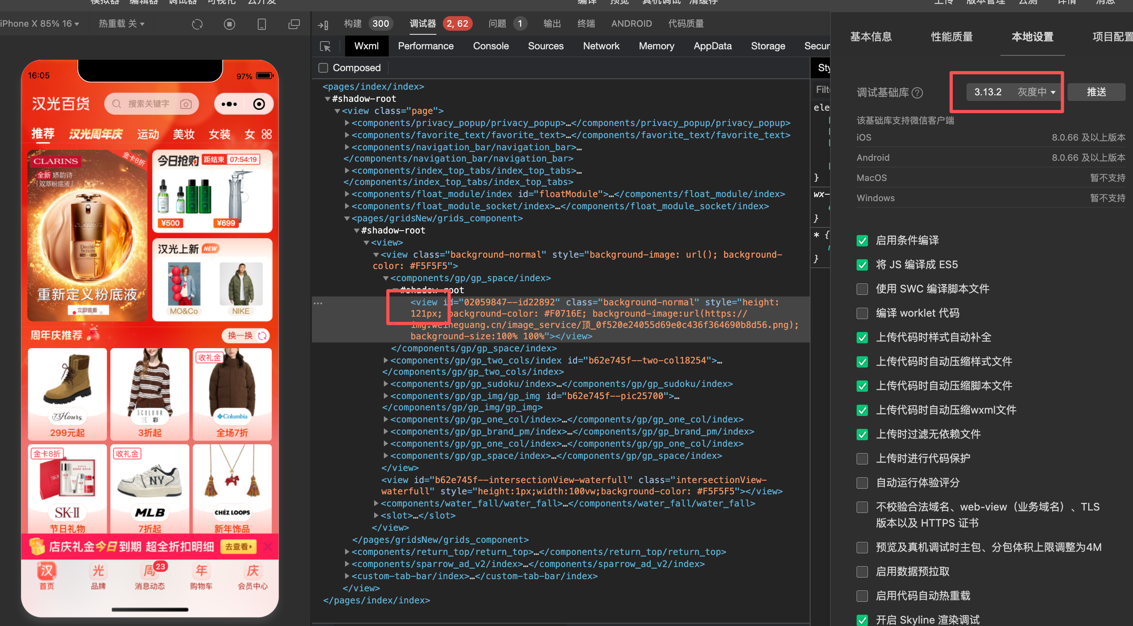This screenshot has width=1133, height=626.
Task: Enable 使用 SWC 编译脚本文件 checkbox
Action: [862, 289]
